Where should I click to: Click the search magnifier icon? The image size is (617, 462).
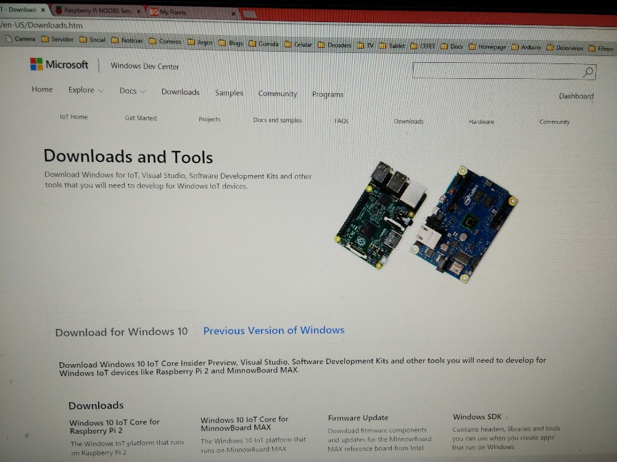(588, 72)
